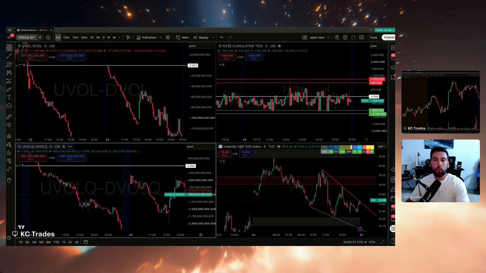Add a symbol with the plus icon

click(x=49, y=38)
